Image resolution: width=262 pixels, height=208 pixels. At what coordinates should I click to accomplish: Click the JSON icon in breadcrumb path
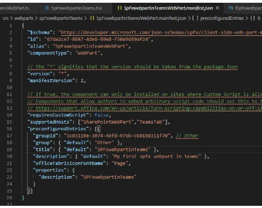coord(92,18)
